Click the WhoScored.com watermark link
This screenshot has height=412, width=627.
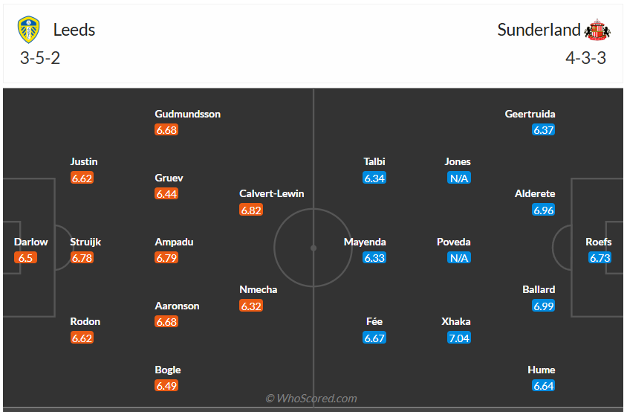pyautogui.click(x=311, y=399)
